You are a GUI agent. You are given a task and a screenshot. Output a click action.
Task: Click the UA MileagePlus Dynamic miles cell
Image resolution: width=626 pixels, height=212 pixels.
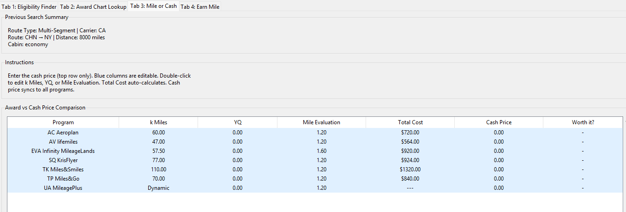click(158, 188)
